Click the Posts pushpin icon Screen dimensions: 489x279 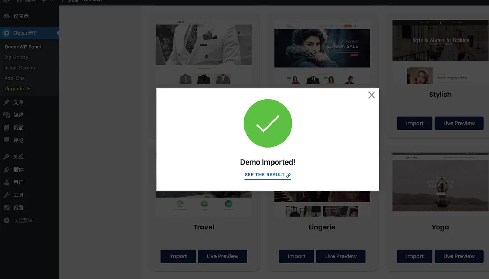7,102
